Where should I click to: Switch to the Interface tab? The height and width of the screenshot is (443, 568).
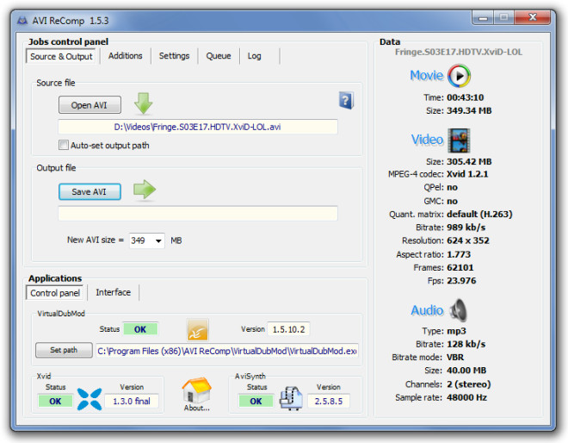click(114, 292)
